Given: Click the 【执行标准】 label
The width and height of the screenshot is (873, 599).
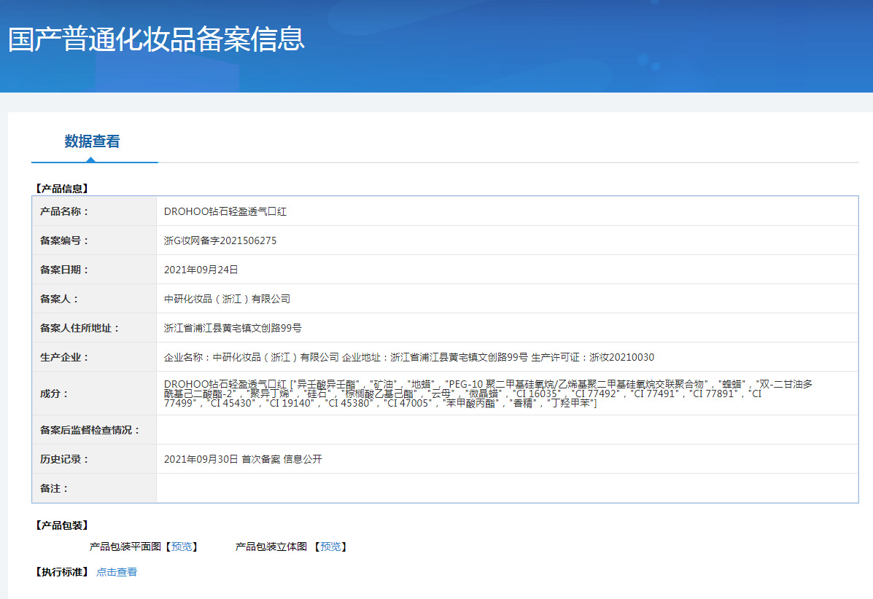Looking at the screenshot, I should [62, 572].
